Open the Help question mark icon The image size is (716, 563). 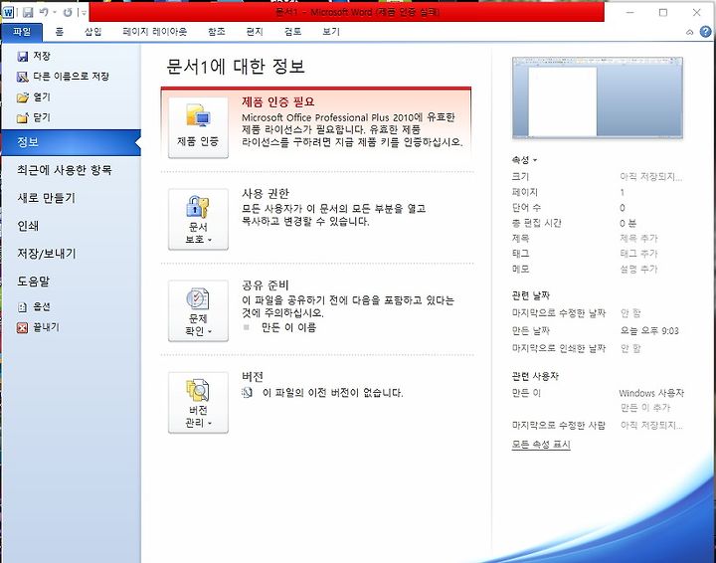click(705, 32)
